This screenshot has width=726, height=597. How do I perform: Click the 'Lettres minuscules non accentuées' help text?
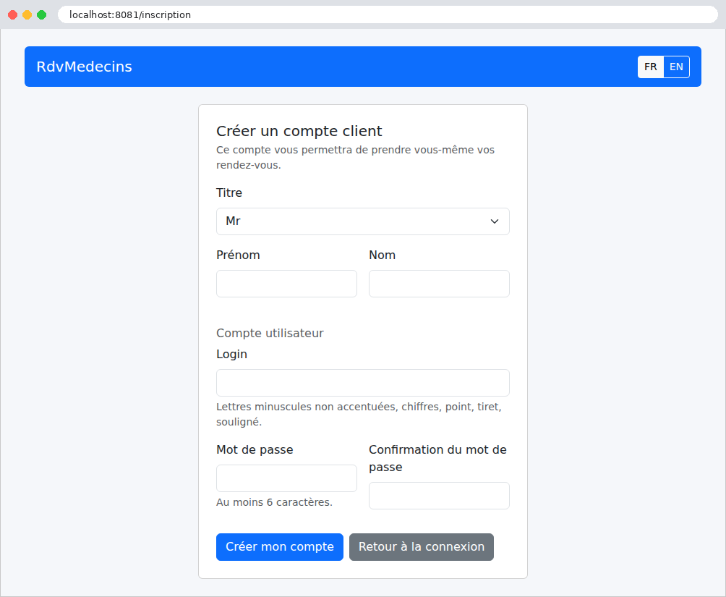(x=359, y=415)
